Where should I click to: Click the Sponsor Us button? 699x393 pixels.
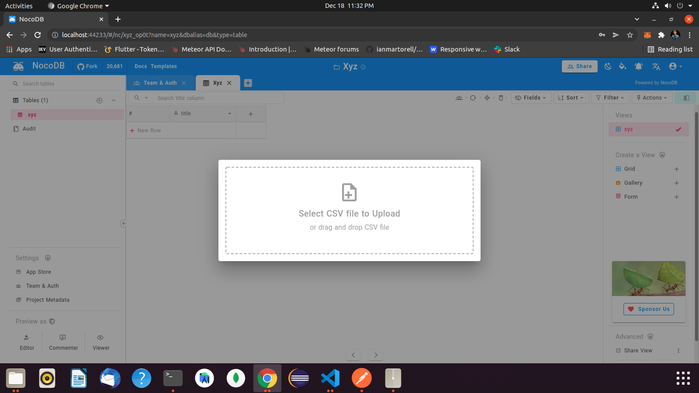click(649, 309)
